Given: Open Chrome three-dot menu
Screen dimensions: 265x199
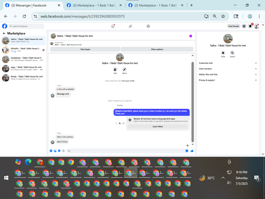Looking at the screenshot, I should point(259,16).
